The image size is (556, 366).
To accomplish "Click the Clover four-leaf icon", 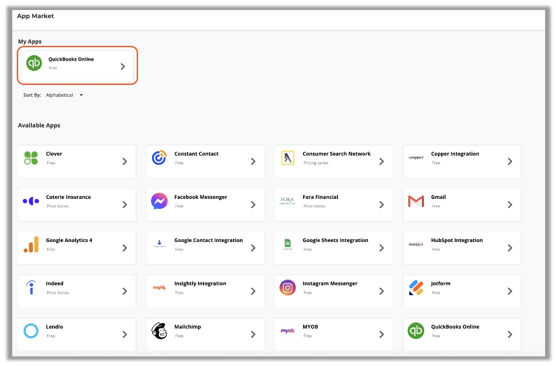I will tap(31, 158).
